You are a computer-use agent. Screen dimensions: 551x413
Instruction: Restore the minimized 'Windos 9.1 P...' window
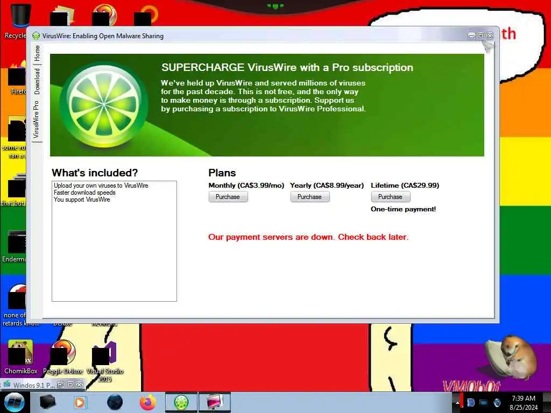coord(61,385)
